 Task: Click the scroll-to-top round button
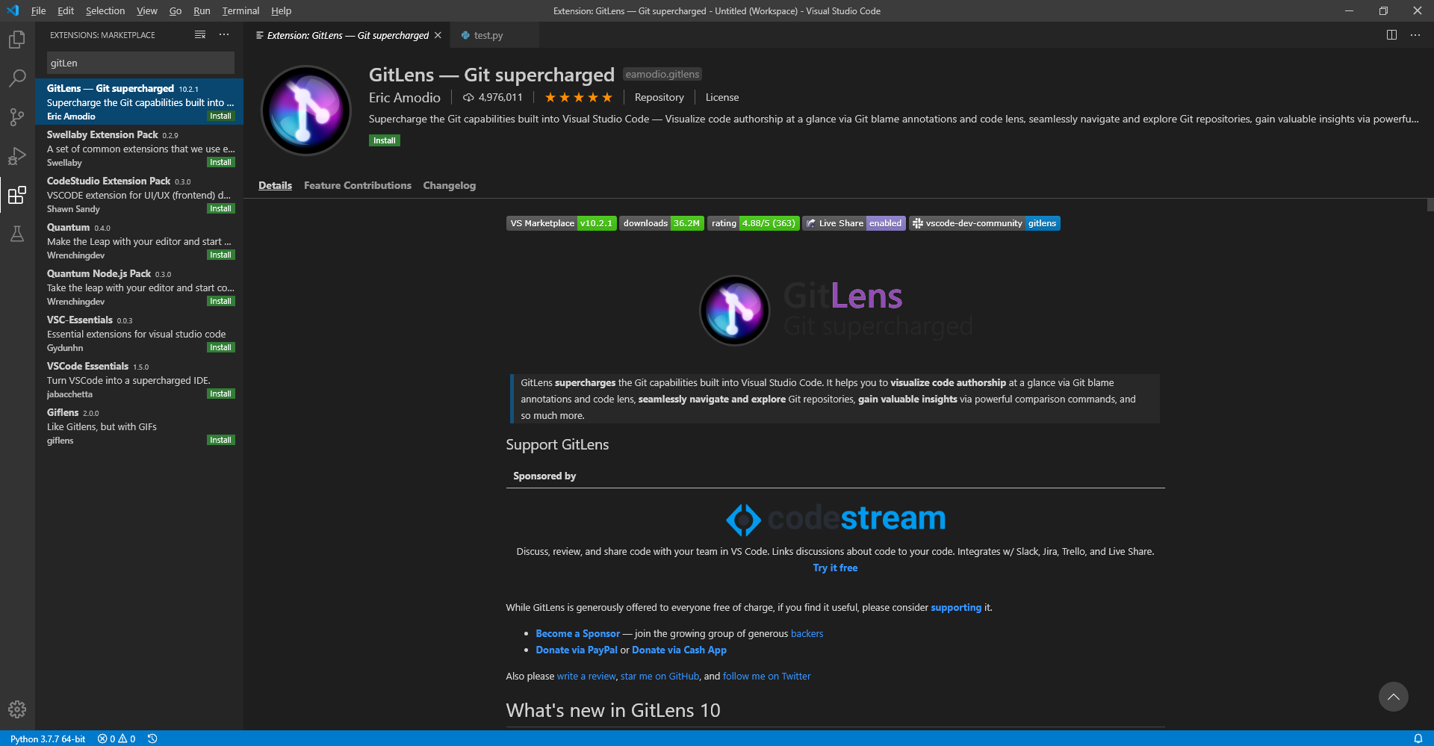tap(1393, 697)
